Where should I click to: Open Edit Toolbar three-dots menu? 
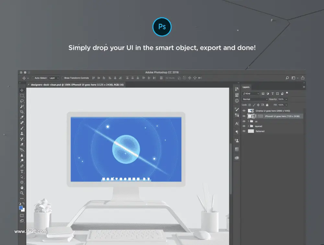point(22,198)
